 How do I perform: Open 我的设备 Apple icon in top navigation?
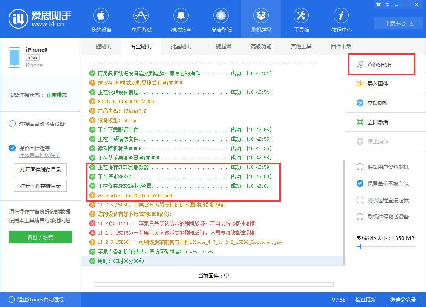point(101,15)
